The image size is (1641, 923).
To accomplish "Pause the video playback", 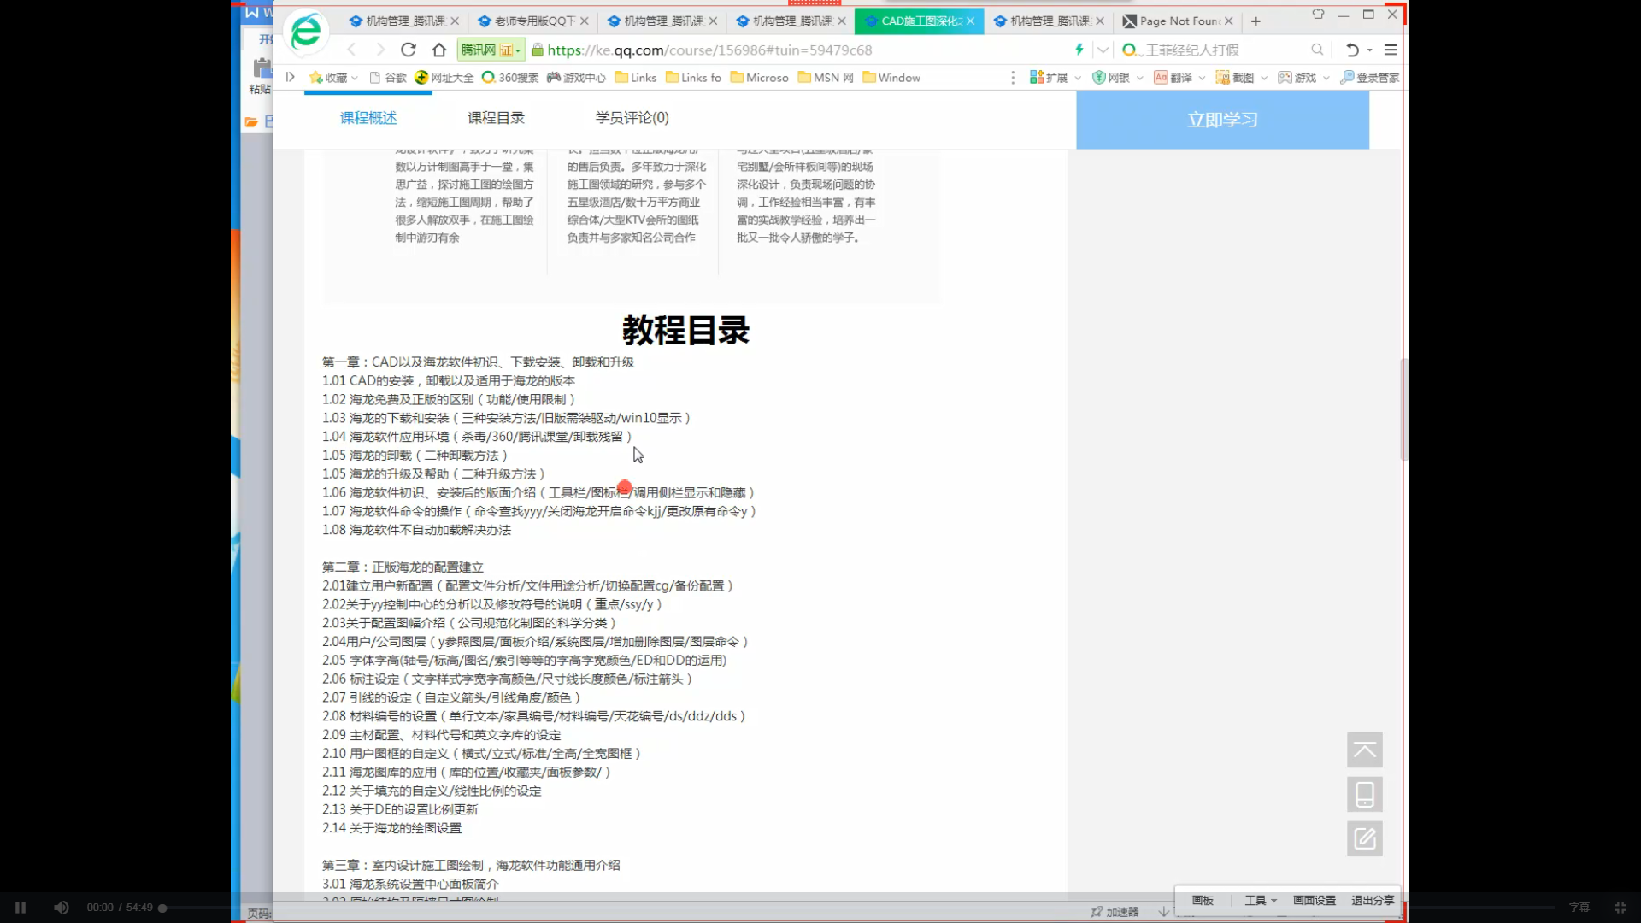I will [x=21, y=908].
